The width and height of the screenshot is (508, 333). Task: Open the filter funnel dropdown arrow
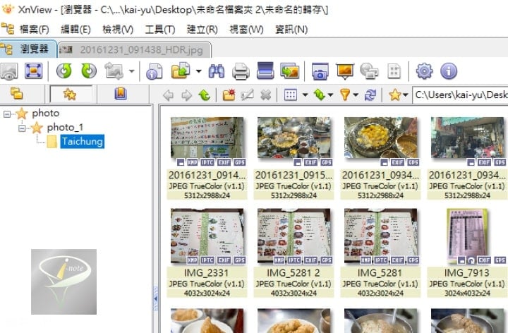(356, 95)
